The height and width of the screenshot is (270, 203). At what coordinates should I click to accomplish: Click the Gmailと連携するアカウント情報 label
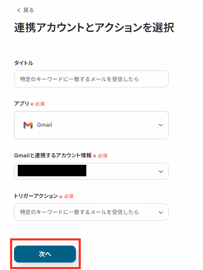click(x=53, y=155)
